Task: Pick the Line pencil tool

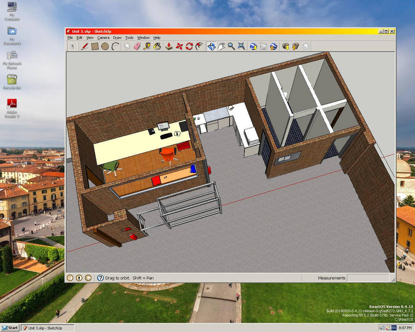Action: click(x=84, y=46)
